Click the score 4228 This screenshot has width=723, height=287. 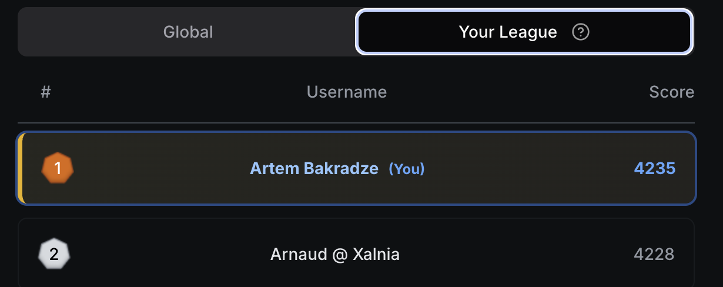(654, 255)
